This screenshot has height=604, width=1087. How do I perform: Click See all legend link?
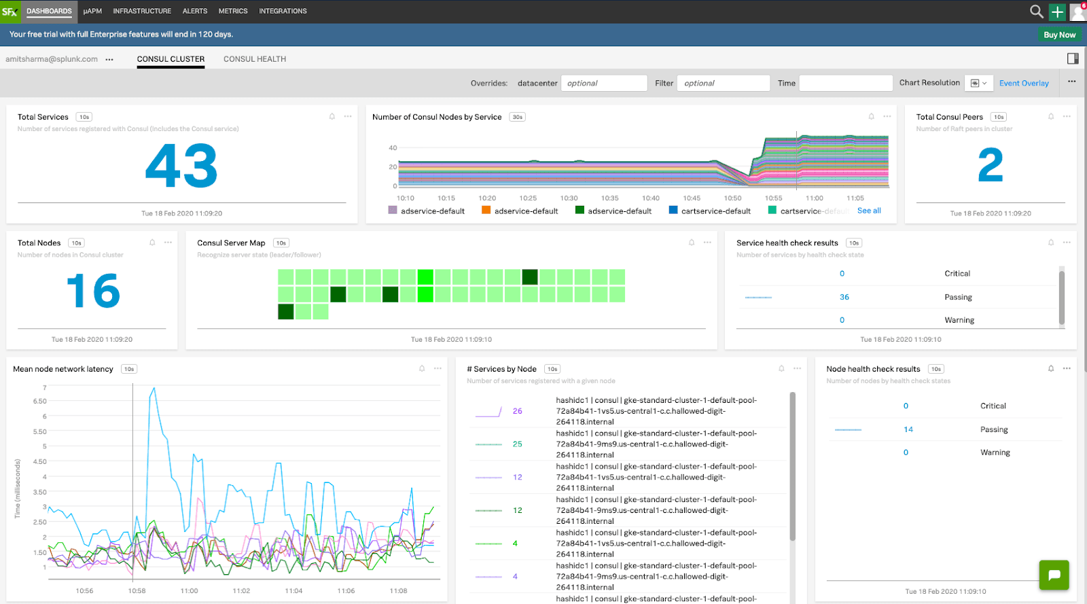pyautogui.click(x=869, y=211)
